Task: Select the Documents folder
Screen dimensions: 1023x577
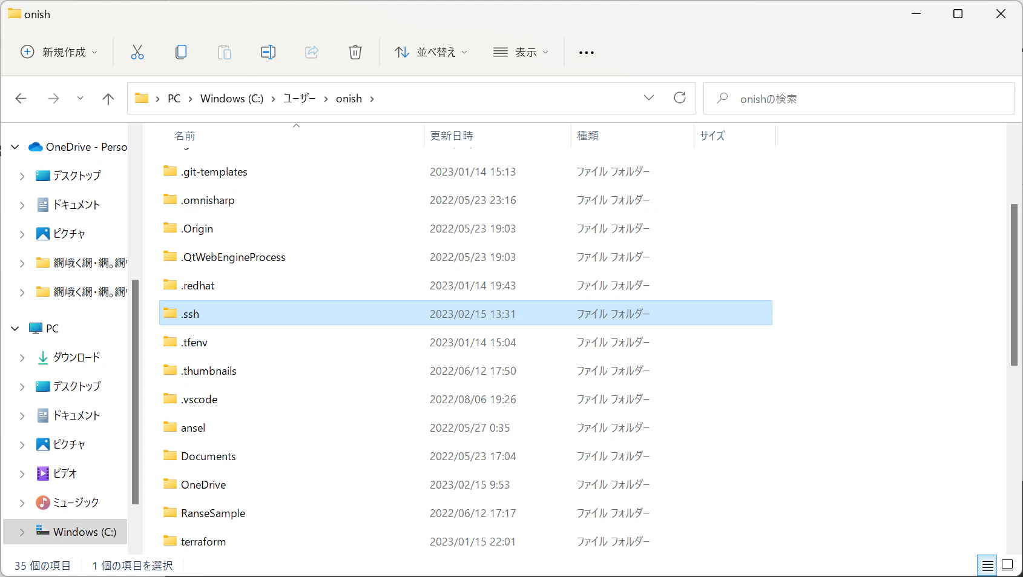Action: (x=465, y=456)
